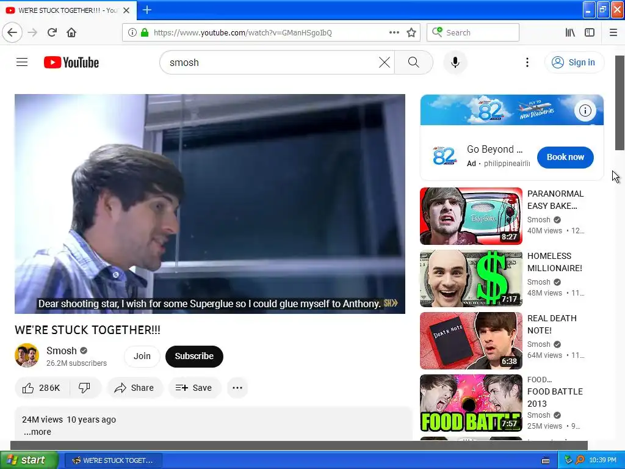Toggle the Firefox sidebar icon
This screenshot has width=625, height=469.
pos(590,32)
